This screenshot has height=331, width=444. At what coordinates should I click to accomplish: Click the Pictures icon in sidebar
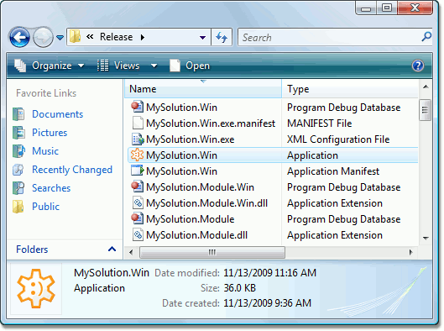tap(18, 133)
